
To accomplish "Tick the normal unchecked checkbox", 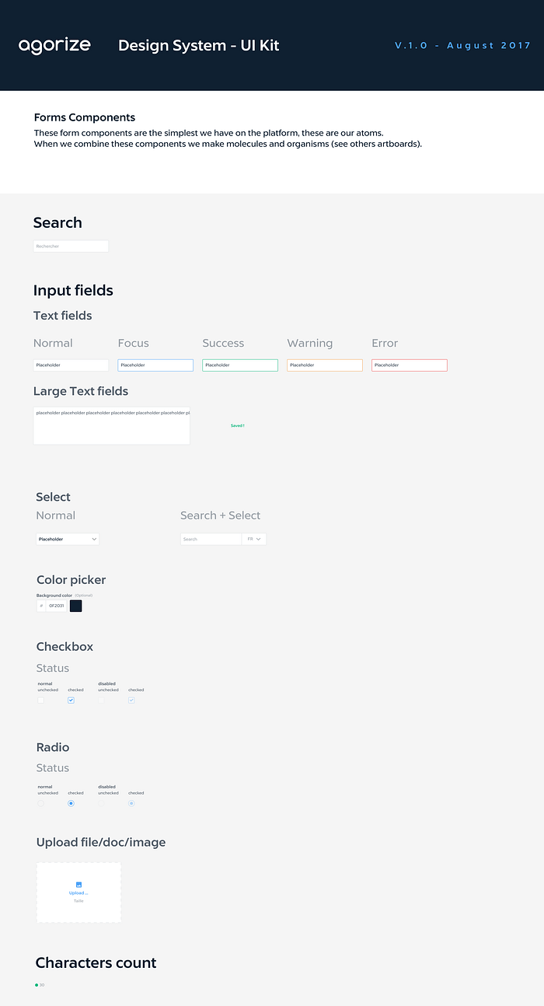I will point(41,700).
